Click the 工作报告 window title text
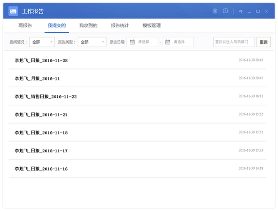278x211 pixels. click(x=33, y=11)
